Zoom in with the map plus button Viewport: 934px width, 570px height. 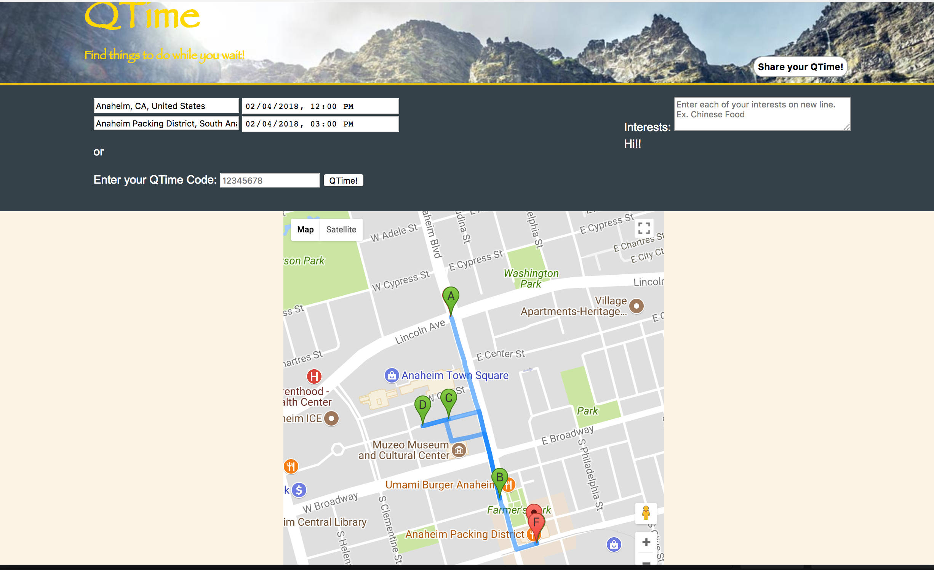(646, 542)
